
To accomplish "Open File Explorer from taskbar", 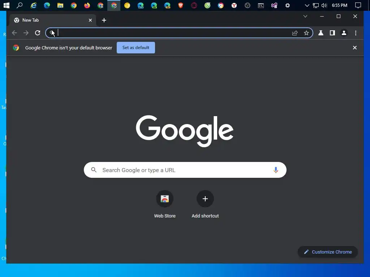I will 60,5.
